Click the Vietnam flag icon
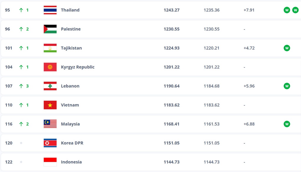This screenshot has width=301, height=172. point(50,105)
